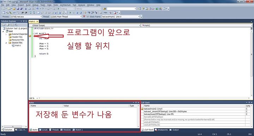Click Solution Explorer Properties icon

point(4,25)
